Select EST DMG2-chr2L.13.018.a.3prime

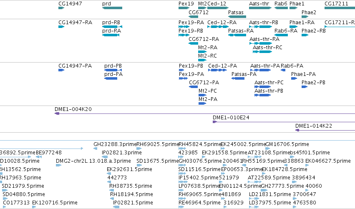click(93, 161)
